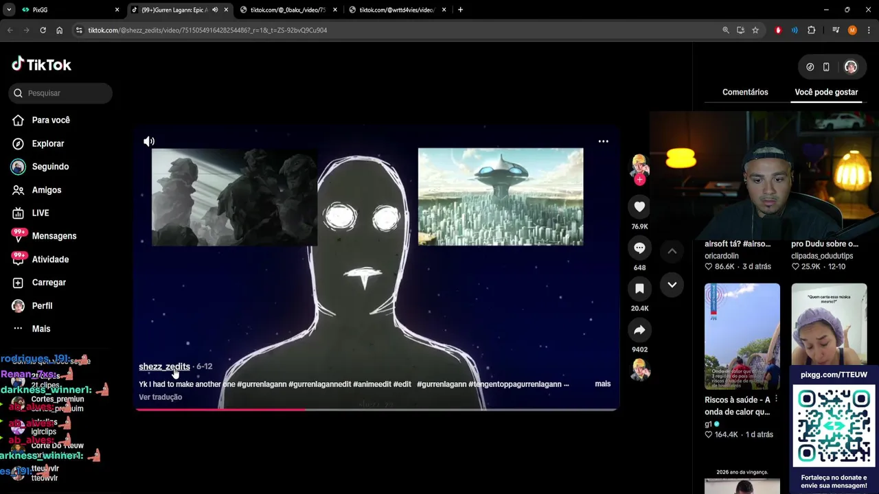The image size is (879, 494).
Task: Open the video three-dots options menu
Action: click(603, 141)
